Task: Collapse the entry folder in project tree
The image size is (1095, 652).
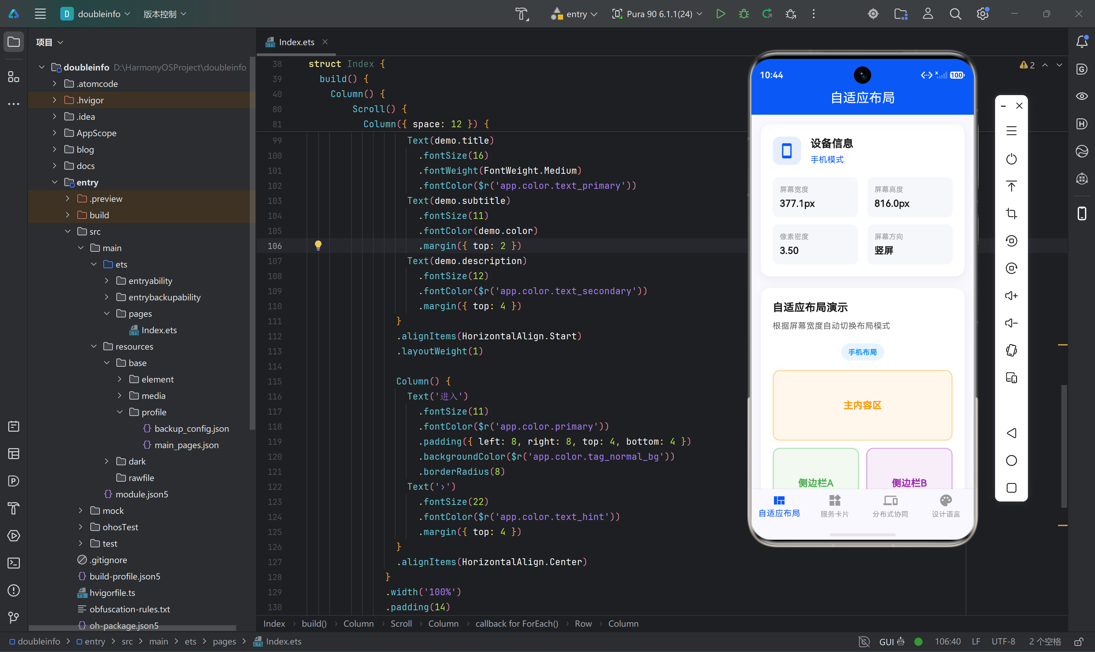Action: click(54, 182)
